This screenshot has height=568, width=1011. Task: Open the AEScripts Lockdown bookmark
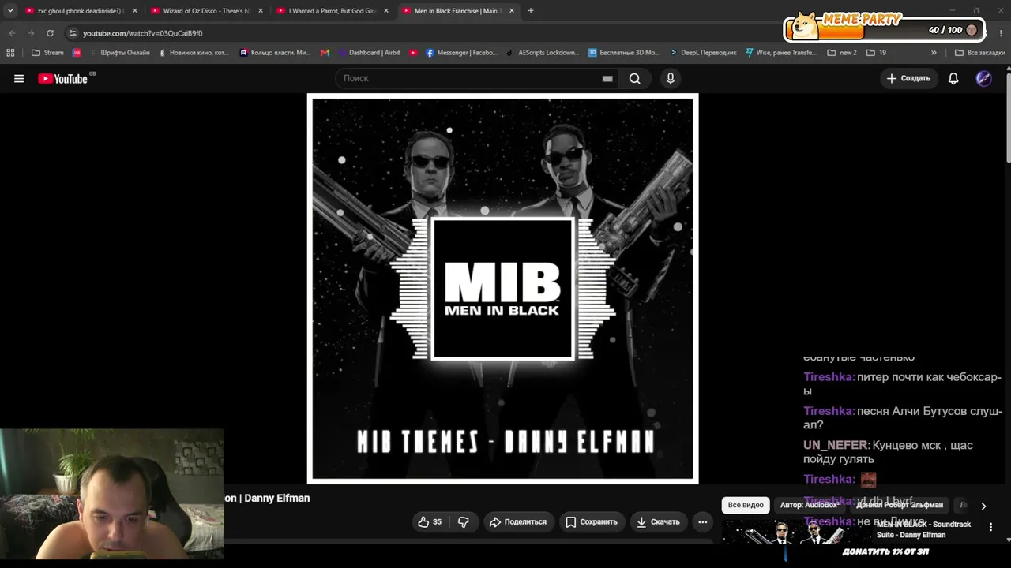pos(543,53)
